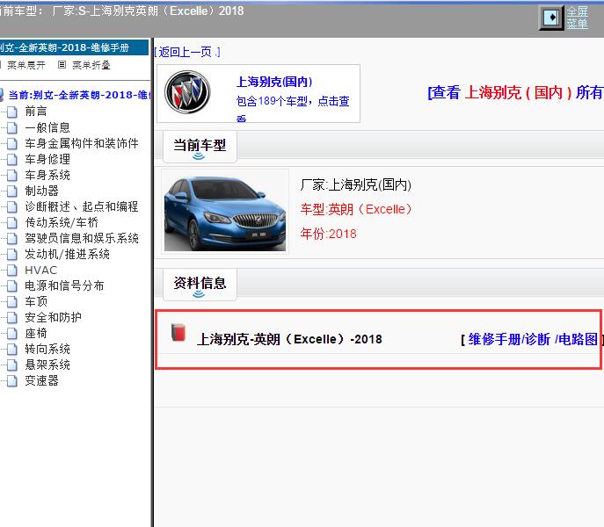This screenshot has width=604, height=527.
Task: Click 车型:英朗（Excelle） text
Action: pos(356,209)
